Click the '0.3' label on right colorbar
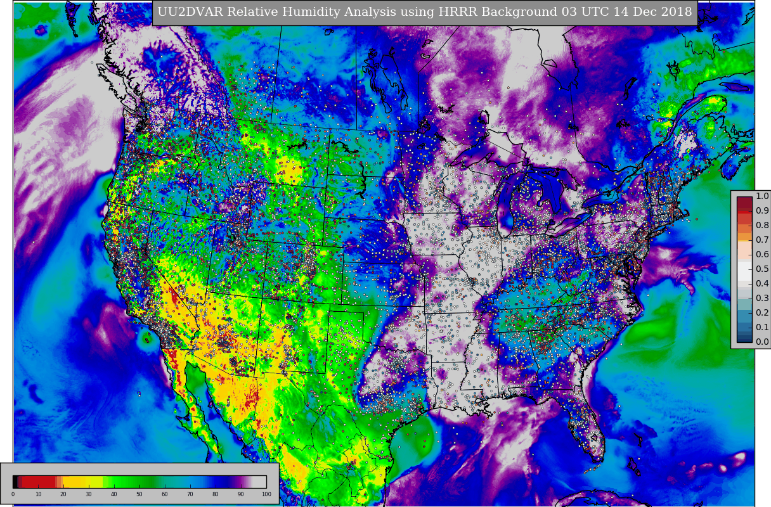This screenshot has width=771, height=507. (762, 298)
